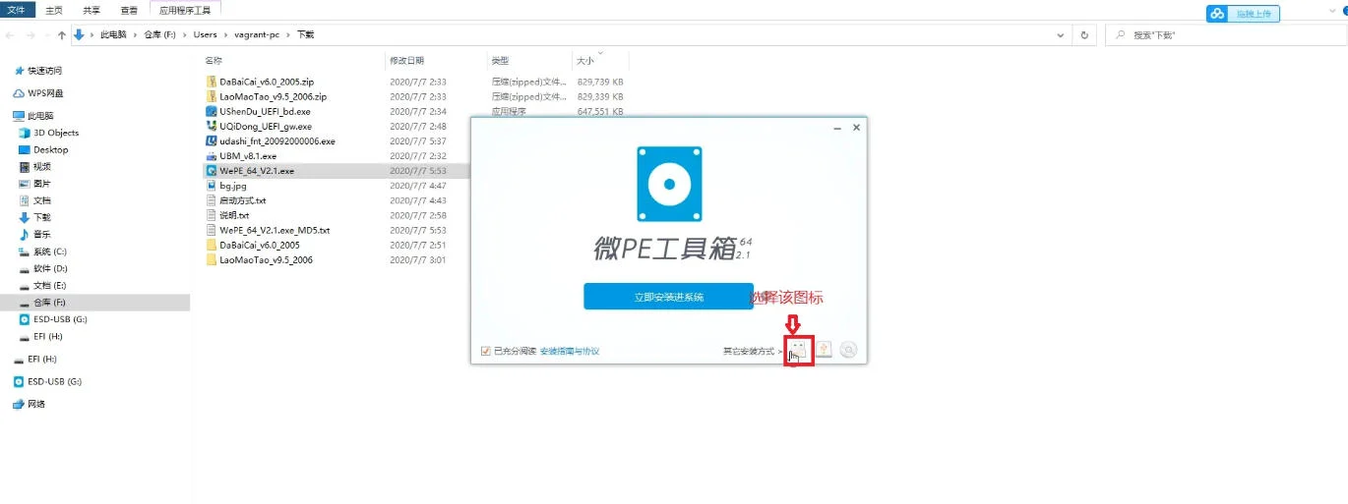Expand the address bar history dropdown
The image size is (1348, 504).
tap(1063, 34)
